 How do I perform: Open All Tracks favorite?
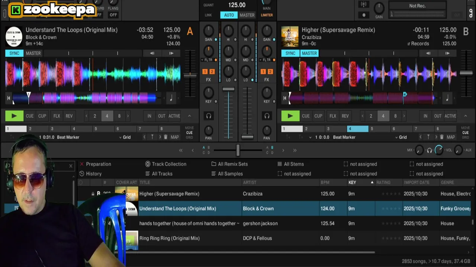(159, 174)
